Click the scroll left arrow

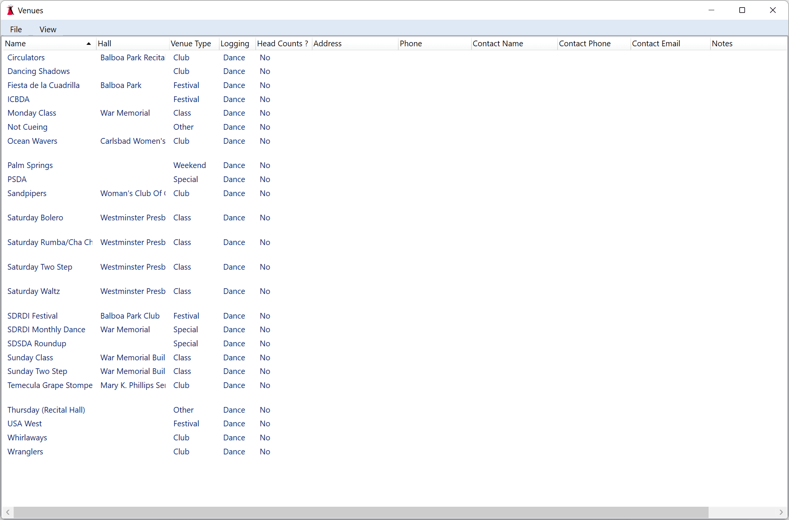tap(8, 512)
